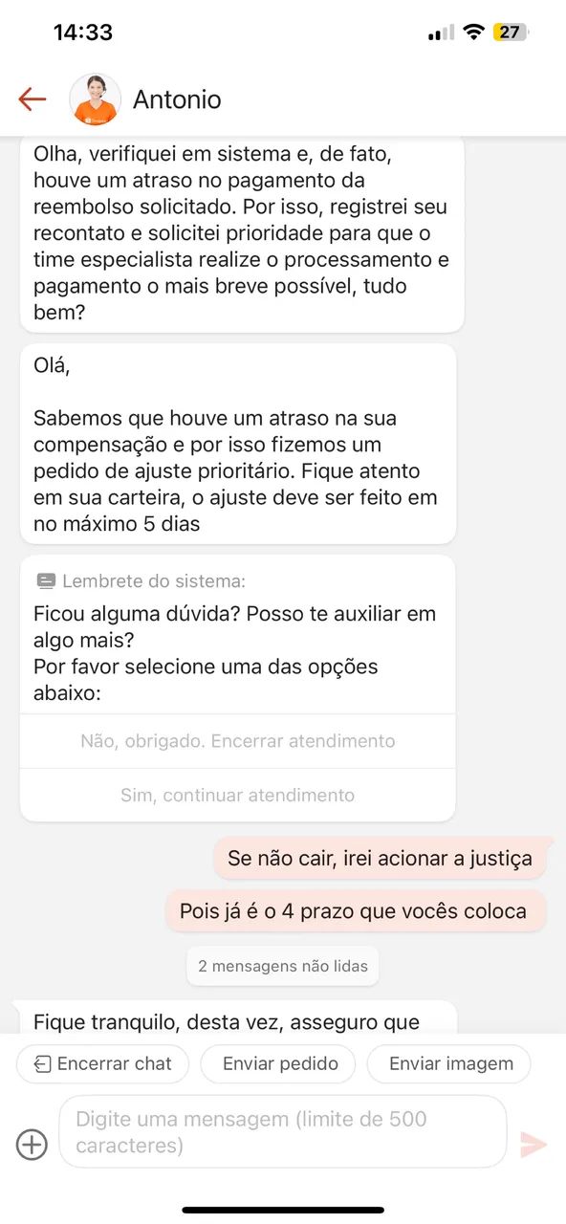Tap the pink send arrow icon
The width and height of the screenshot is (566, 1224).
(x=533, y=1144)
